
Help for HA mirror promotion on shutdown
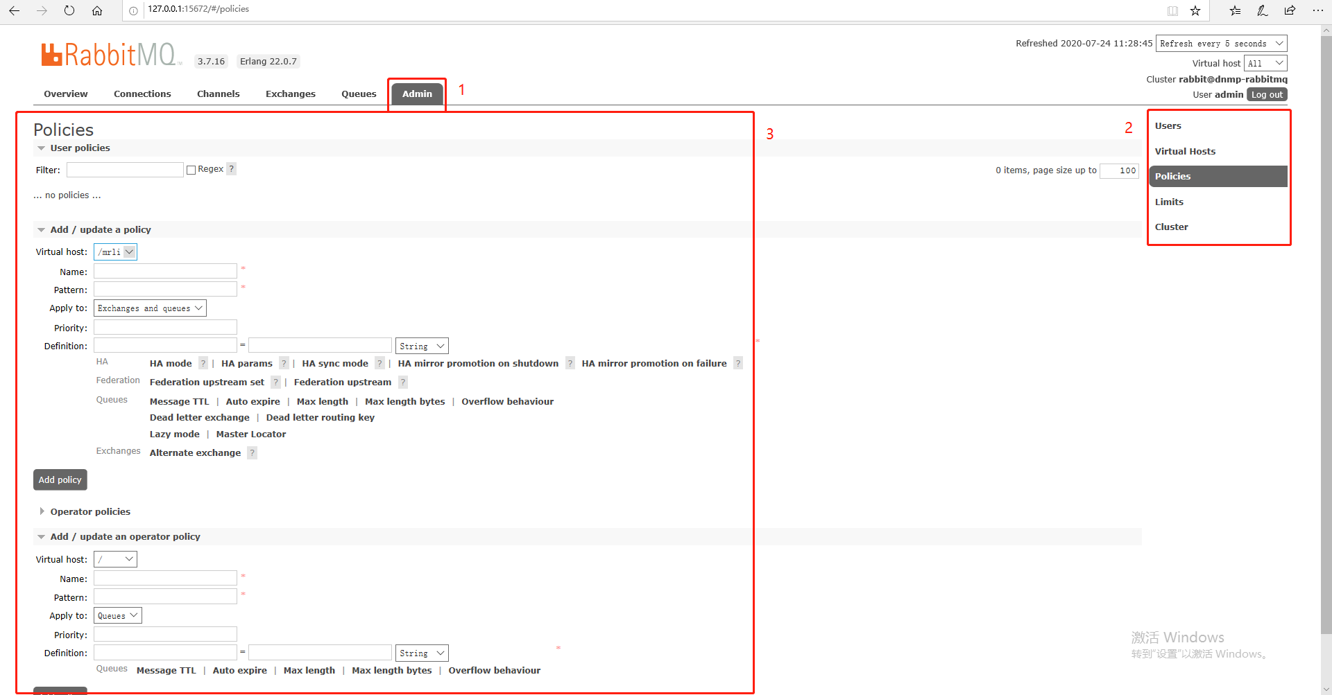click(x=570, y=363)
